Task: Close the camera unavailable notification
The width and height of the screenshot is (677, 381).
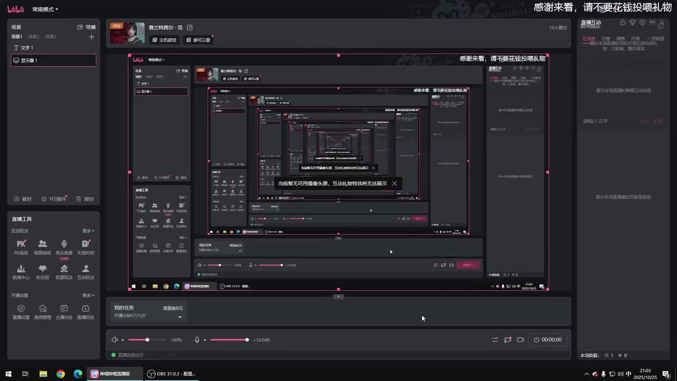Action: (395, 184)
